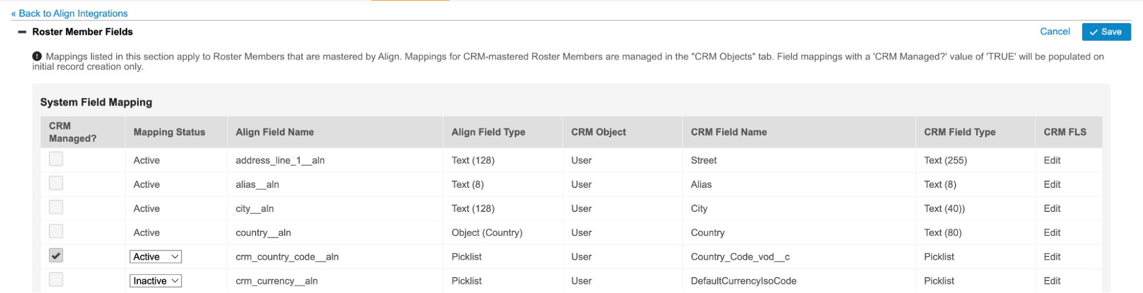Collapse the Roster Member Fields section
The image size is (1143, 293).
click(22, 32)
